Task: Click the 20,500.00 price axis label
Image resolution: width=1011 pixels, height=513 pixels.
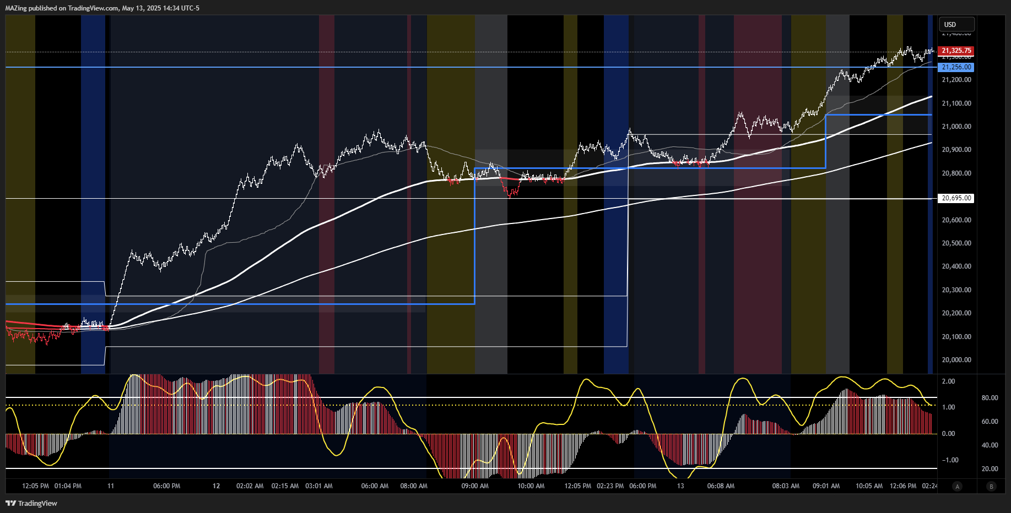Action: tap(956, 243)
